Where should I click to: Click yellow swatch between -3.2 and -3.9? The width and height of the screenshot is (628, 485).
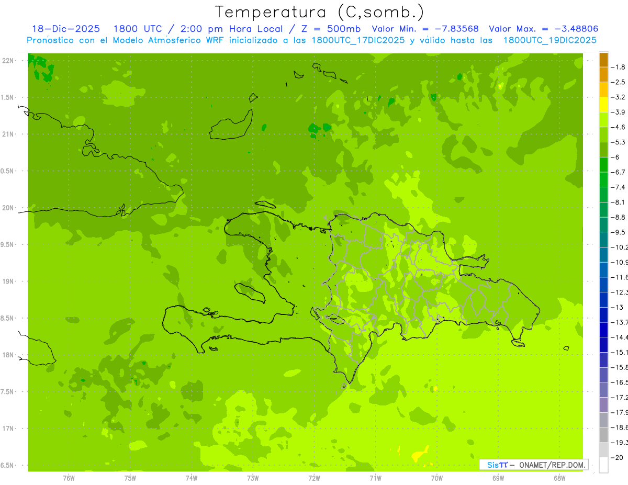(603, 105)
